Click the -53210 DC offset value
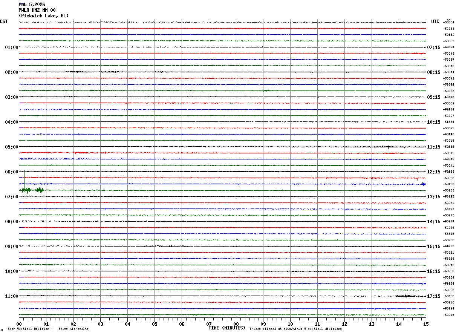456x334 pixels. 448,315
